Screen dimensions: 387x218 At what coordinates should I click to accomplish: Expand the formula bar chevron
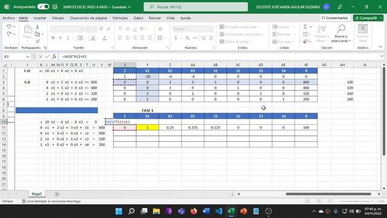[x=382, y=56]
